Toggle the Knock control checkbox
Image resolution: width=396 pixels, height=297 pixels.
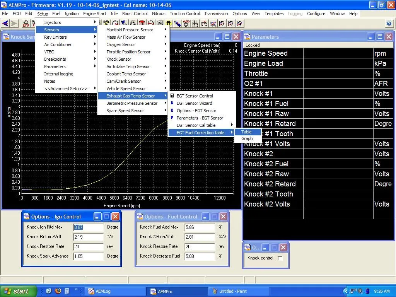point(280,258)
